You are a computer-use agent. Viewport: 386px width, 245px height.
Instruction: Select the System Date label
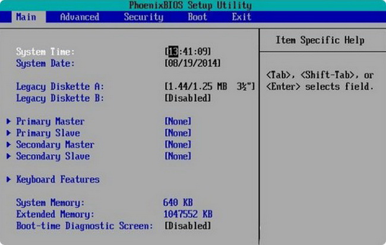click(45, 63)
